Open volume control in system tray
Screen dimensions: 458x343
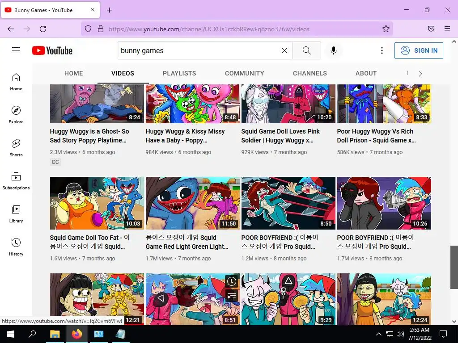click(400, 334)
